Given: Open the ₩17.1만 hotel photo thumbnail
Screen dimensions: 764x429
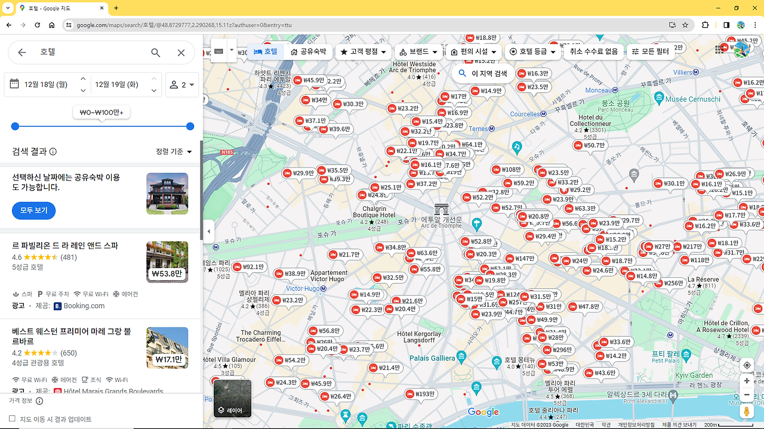Looking at the screenshot, I should (x=167, y=348).
